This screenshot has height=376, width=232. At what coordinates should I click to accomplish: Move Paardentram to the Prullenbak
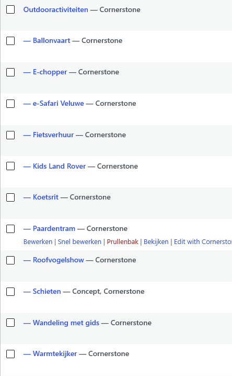pos(122,242)
